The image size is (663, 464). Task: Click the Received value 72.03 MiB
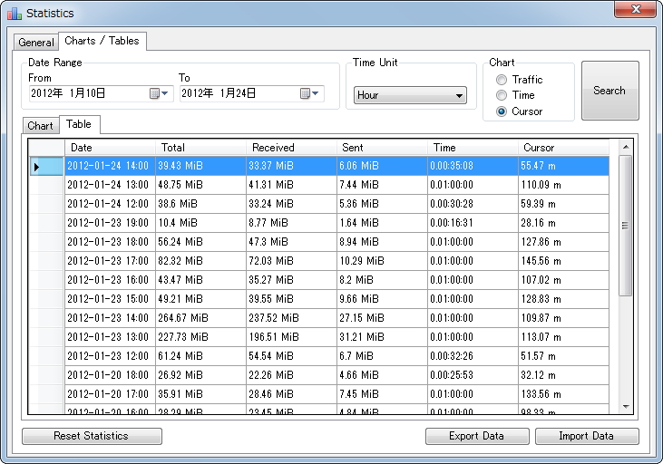(291, 261)
